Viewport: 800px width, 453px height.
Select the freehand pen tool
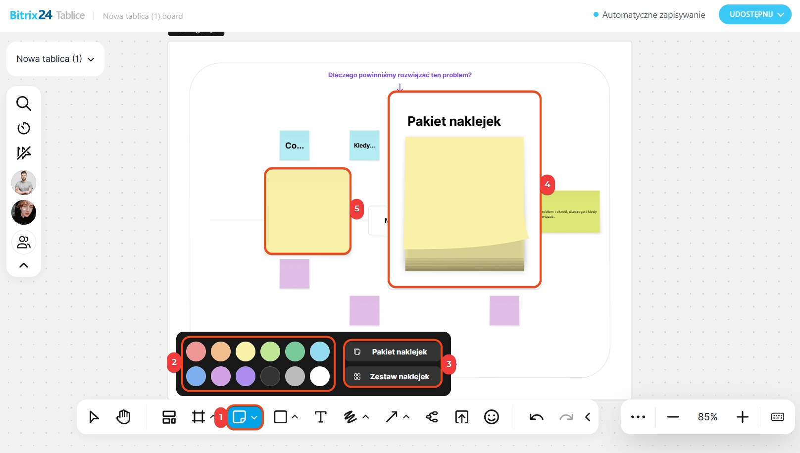tap(350, 417)
